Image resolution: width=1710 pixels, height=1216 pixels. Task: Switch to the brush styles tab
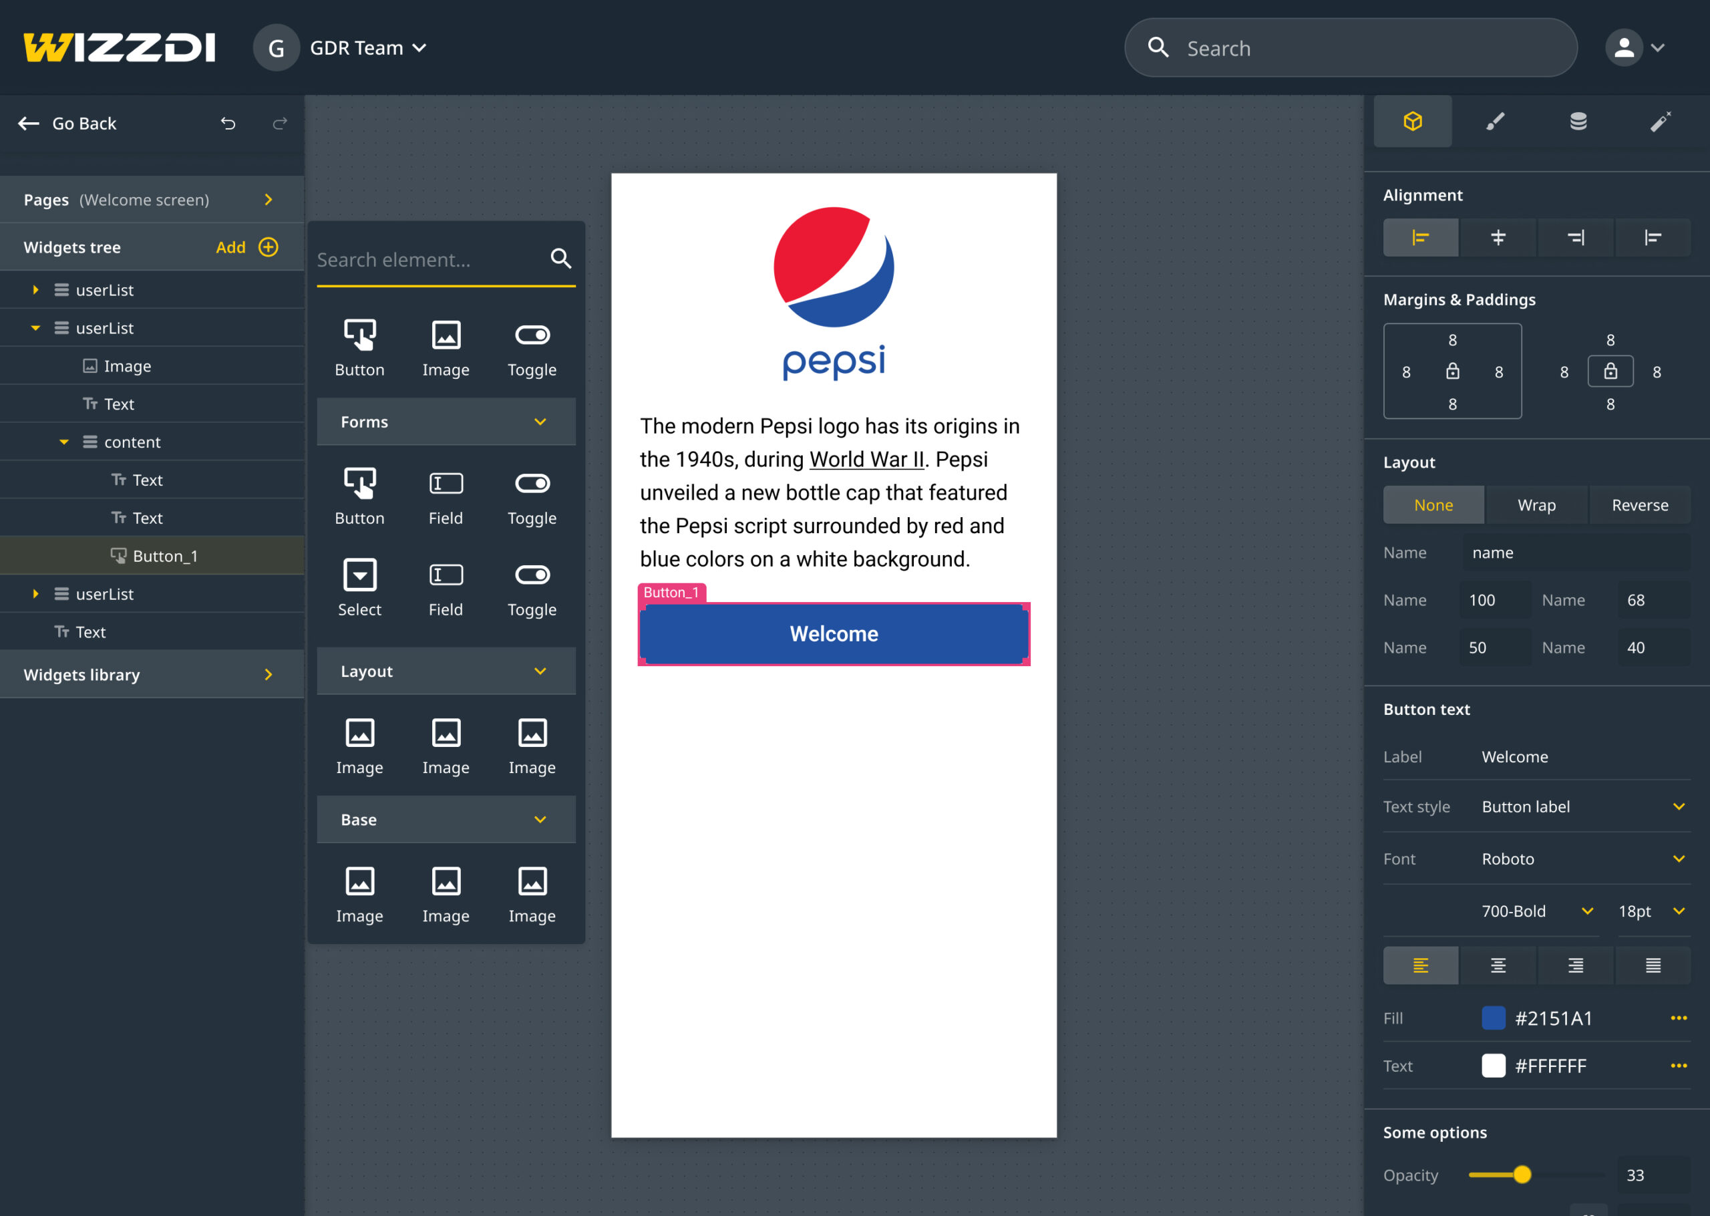pos(1495,122)
